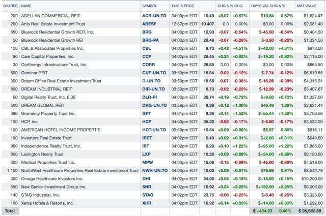This screenshot has width=326, height=216.
Task: Select the DREAM GLOBAL REIT name
Action: pyautogui.click(x=43, y=105)
